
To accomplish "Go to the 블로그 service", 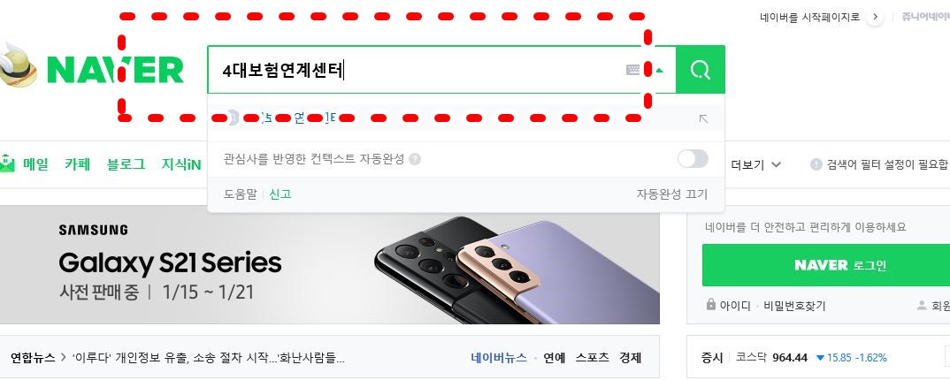I will pyautogui.click(x=126, y=164).
